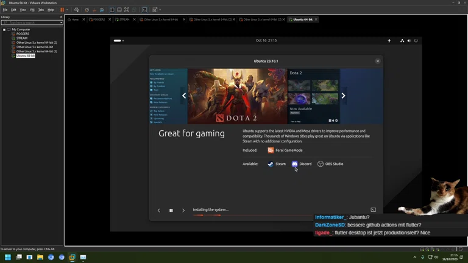Click the Ubuntu Activities workspace indicator

point(118,41)
